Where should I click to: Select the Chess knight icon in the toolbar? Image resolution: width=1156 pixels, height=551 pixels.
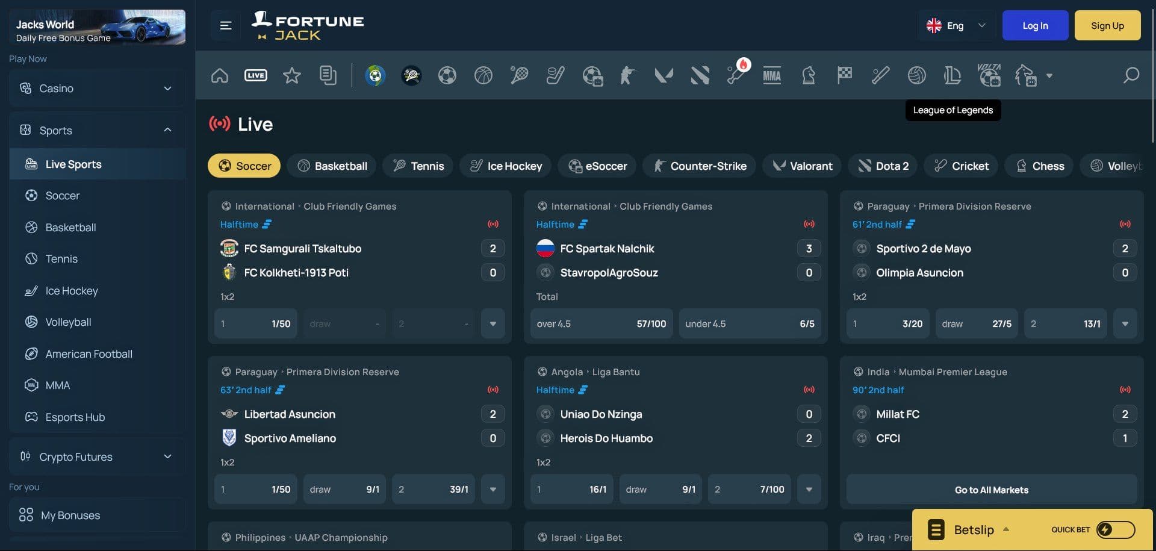click(x=809, y=75)
